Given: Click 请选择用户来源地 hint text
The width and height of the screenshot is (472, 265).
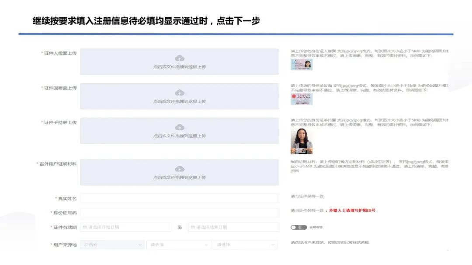Looking at the screenshot, I should [x=330, y=242].
